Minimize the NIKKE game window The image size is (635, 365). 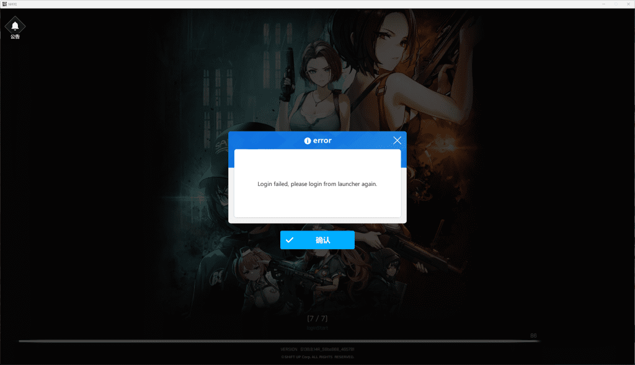point(602,4)
